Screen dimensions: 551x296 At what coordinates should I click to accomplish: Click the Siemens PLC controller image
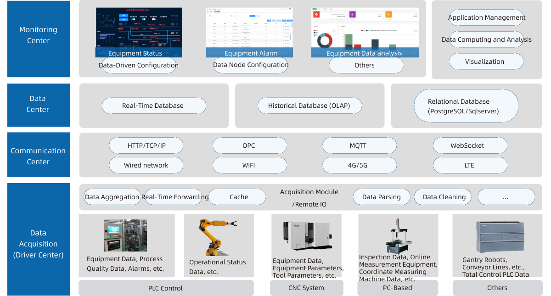point(497,234)
